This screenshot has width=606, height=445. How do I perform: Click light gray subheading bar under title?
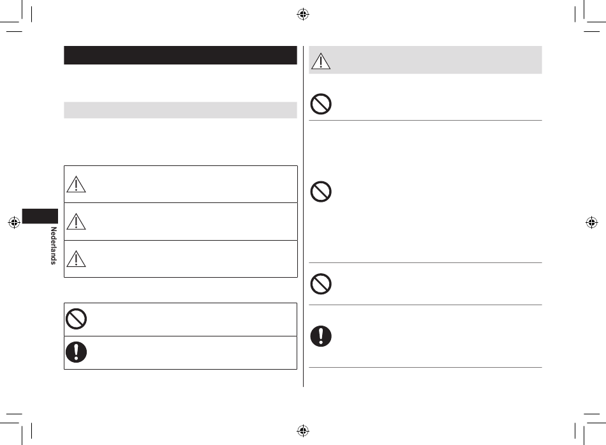tap(181, 110)
